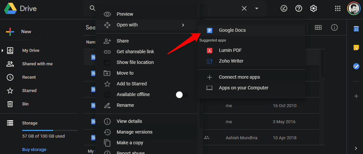Select Connect more apps
Viewport: 363px width, 154px height.
pyautogui.click(x=251, y=77)
